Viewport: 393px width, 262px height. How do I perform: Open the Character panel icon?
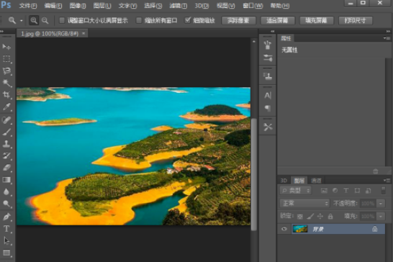pyautogui.click(x=268, y=96)
